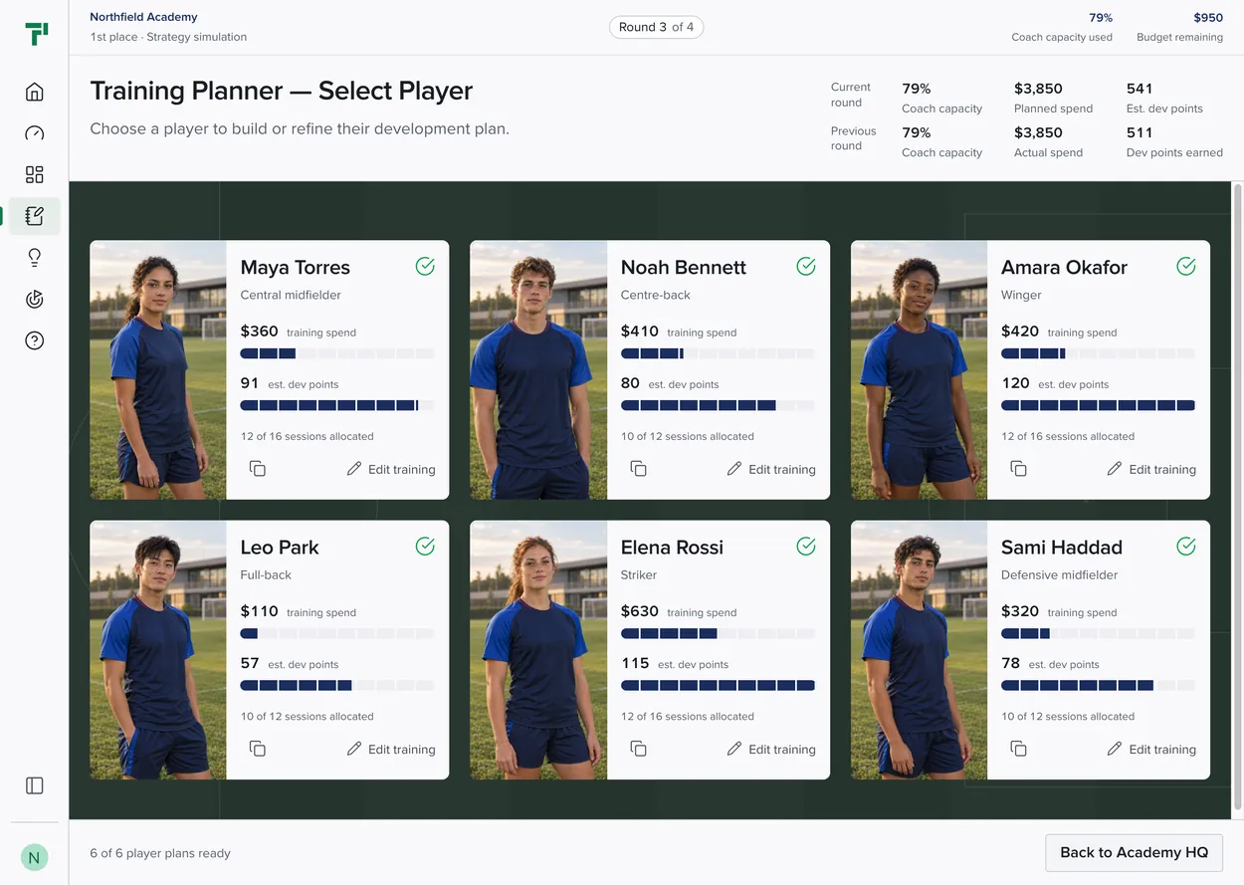The height and width of the screenshot is (885, 1244).
Task: Click Noah Bennett's green check status icon
Action: [806, 266]
